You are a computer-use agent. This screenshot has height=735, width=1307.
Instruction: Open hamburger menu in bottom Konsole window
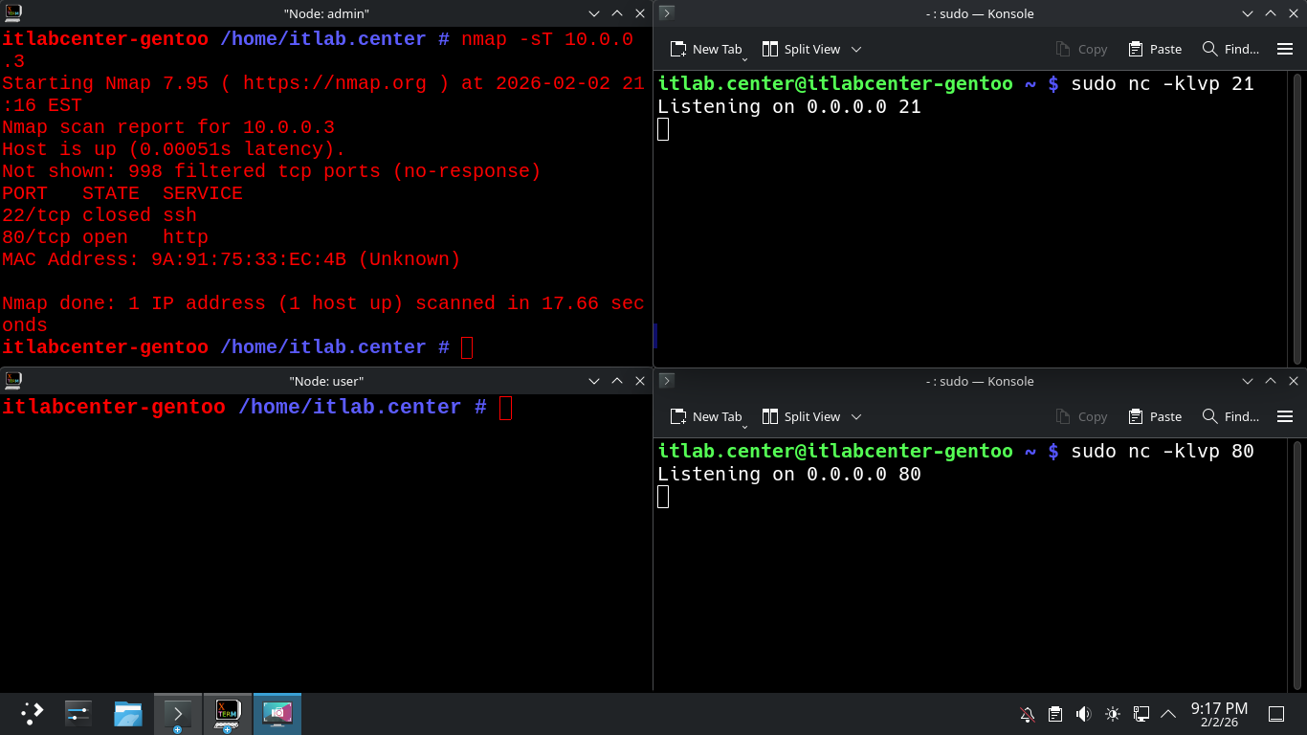[1285, 416]
